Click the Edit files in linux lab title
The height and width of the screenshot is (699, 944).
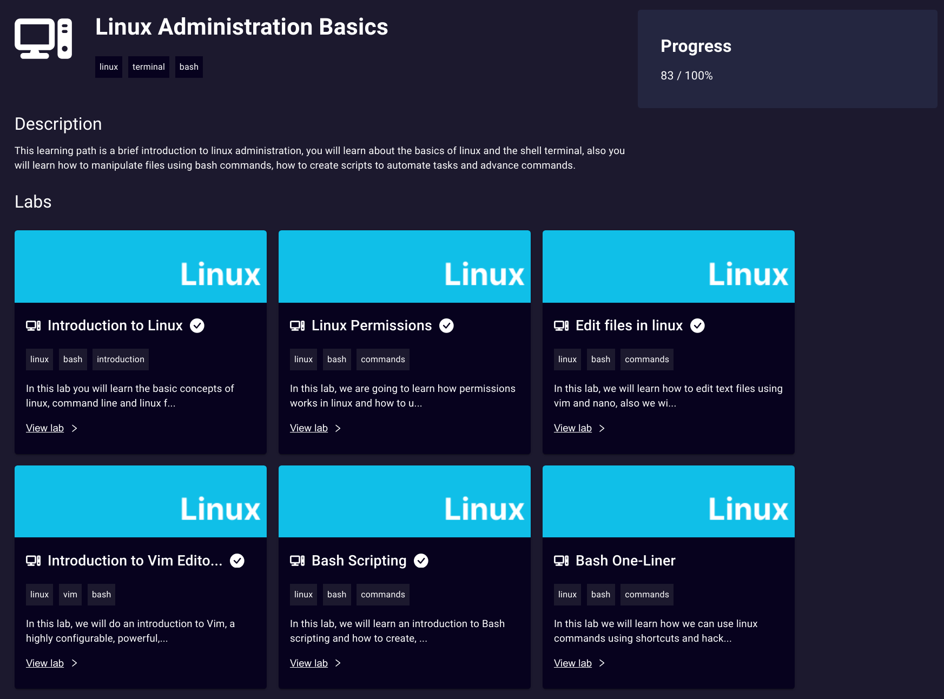629,325
